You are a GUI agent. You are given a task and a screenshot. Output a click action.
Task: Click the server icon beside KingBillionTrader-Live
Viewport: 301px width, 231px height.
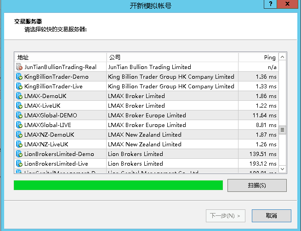pyautogui.click(x=19, y=87)
